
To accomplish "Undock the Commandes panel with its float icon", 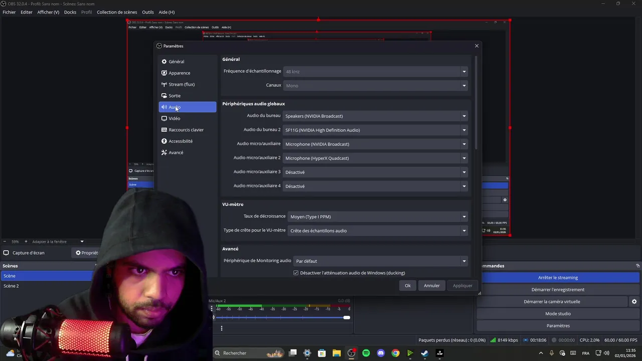I will (x=637, y=266).
